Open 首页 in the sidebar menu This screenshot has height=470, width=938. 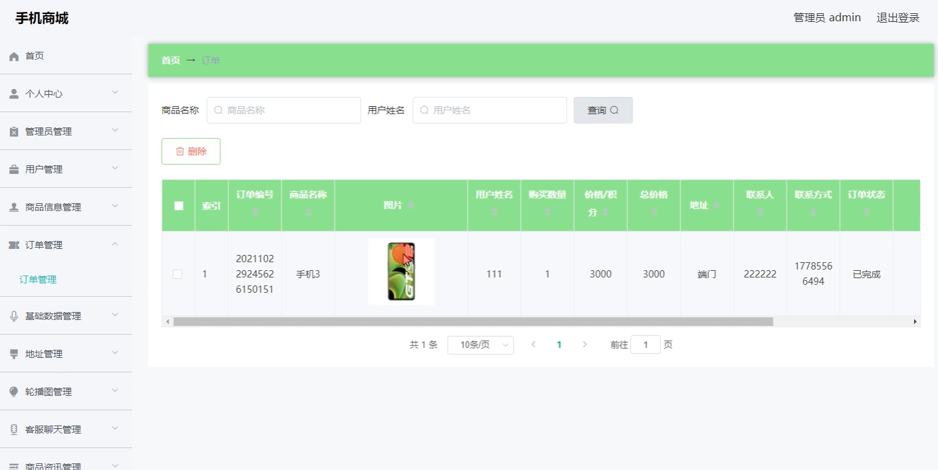pyautogui.click(x=66, y=56)
